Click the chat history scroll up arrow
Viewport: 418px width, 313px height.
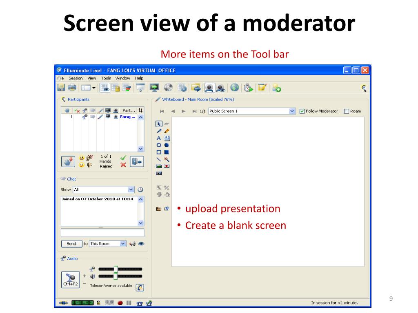[141, 199]
